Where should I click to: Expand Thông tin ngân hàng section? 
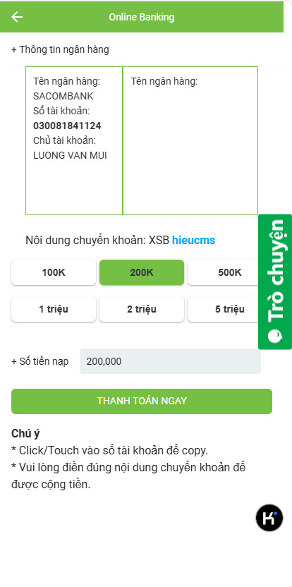pyautogui.click(x=60, y=49)
